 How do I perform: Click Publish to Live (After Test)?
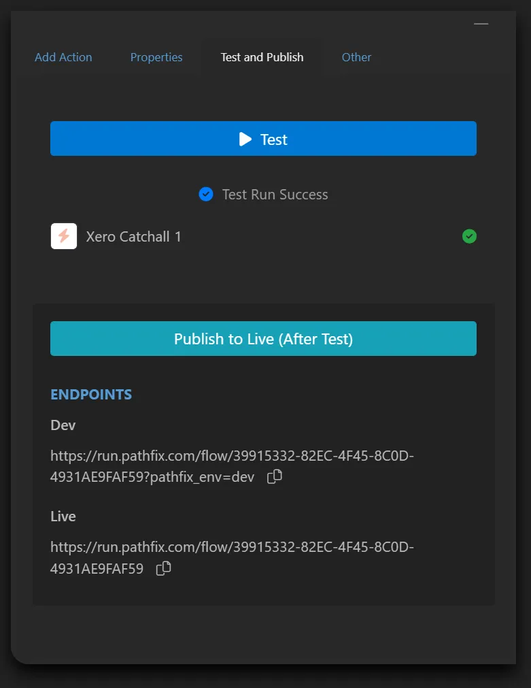click(263, 339)
